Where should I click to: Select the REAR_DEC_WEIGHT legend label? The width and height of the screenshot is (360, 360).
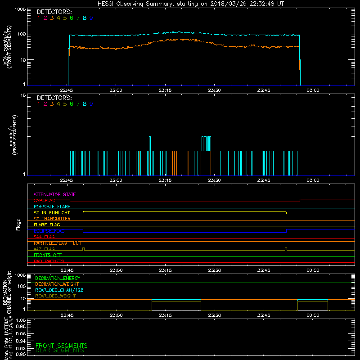[x=55, y=296]
